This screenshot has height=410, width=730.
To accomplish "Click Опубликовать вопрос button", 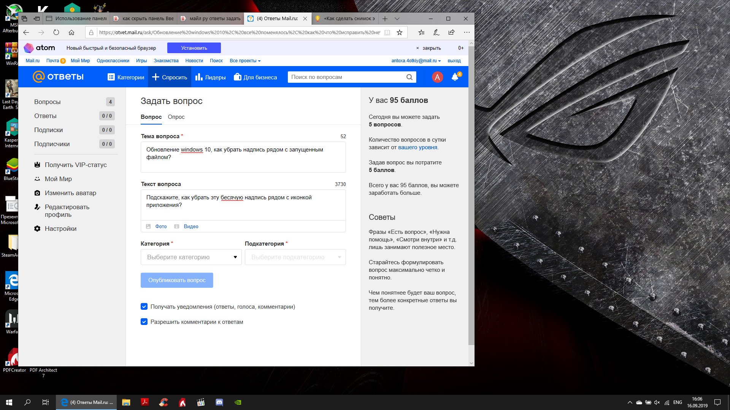I will 177,280.
